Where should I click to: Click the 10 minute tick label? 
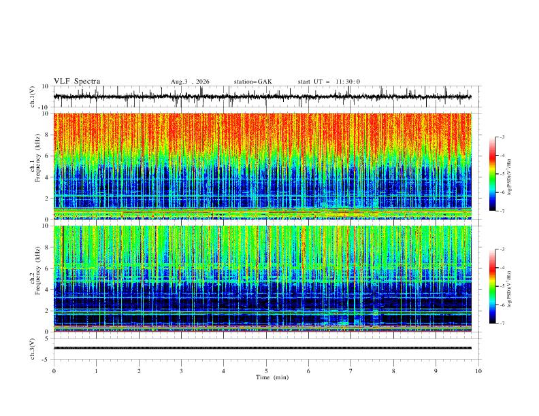tap(478, 371)
